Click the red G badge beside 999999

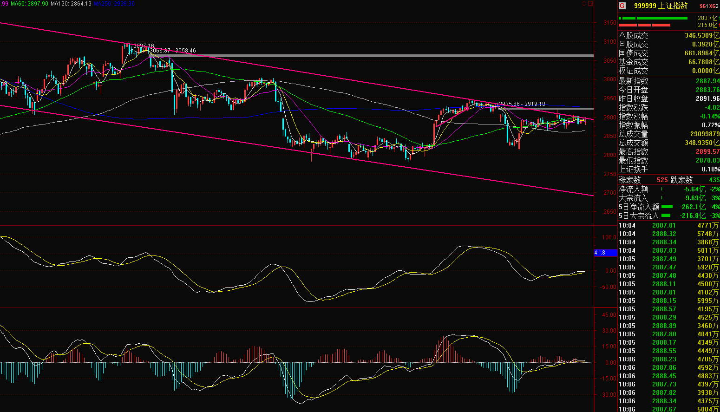[622, 6]
